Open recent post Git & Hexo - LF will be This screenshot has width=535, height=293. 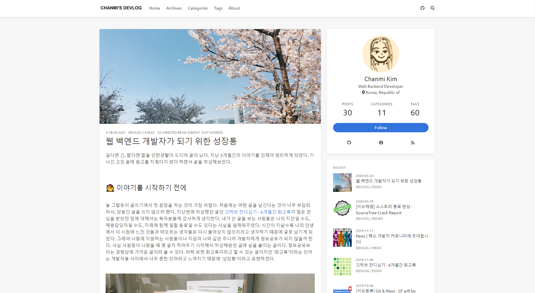[x=386, y=291]
